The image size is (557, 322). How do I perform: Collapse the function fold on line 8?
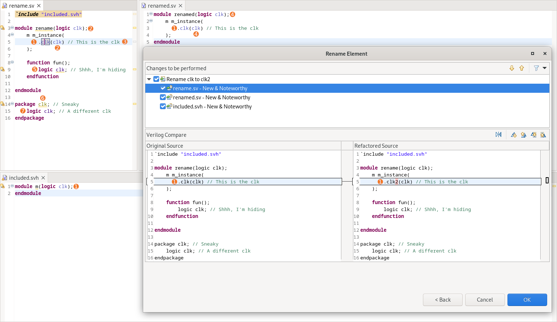click(12, 62)
